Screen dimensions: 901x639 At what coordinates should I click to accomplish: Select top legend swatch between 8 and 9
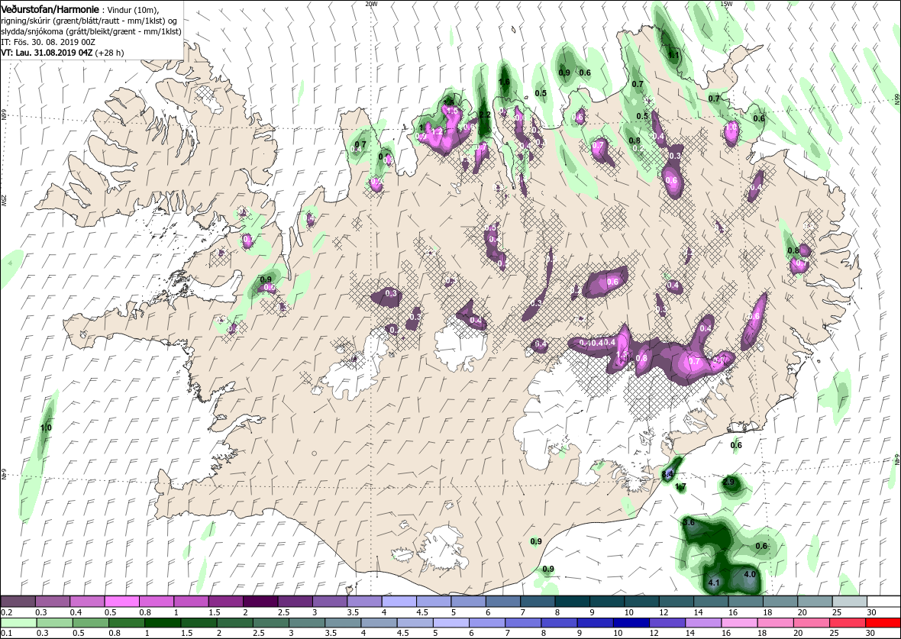point(573,601)
